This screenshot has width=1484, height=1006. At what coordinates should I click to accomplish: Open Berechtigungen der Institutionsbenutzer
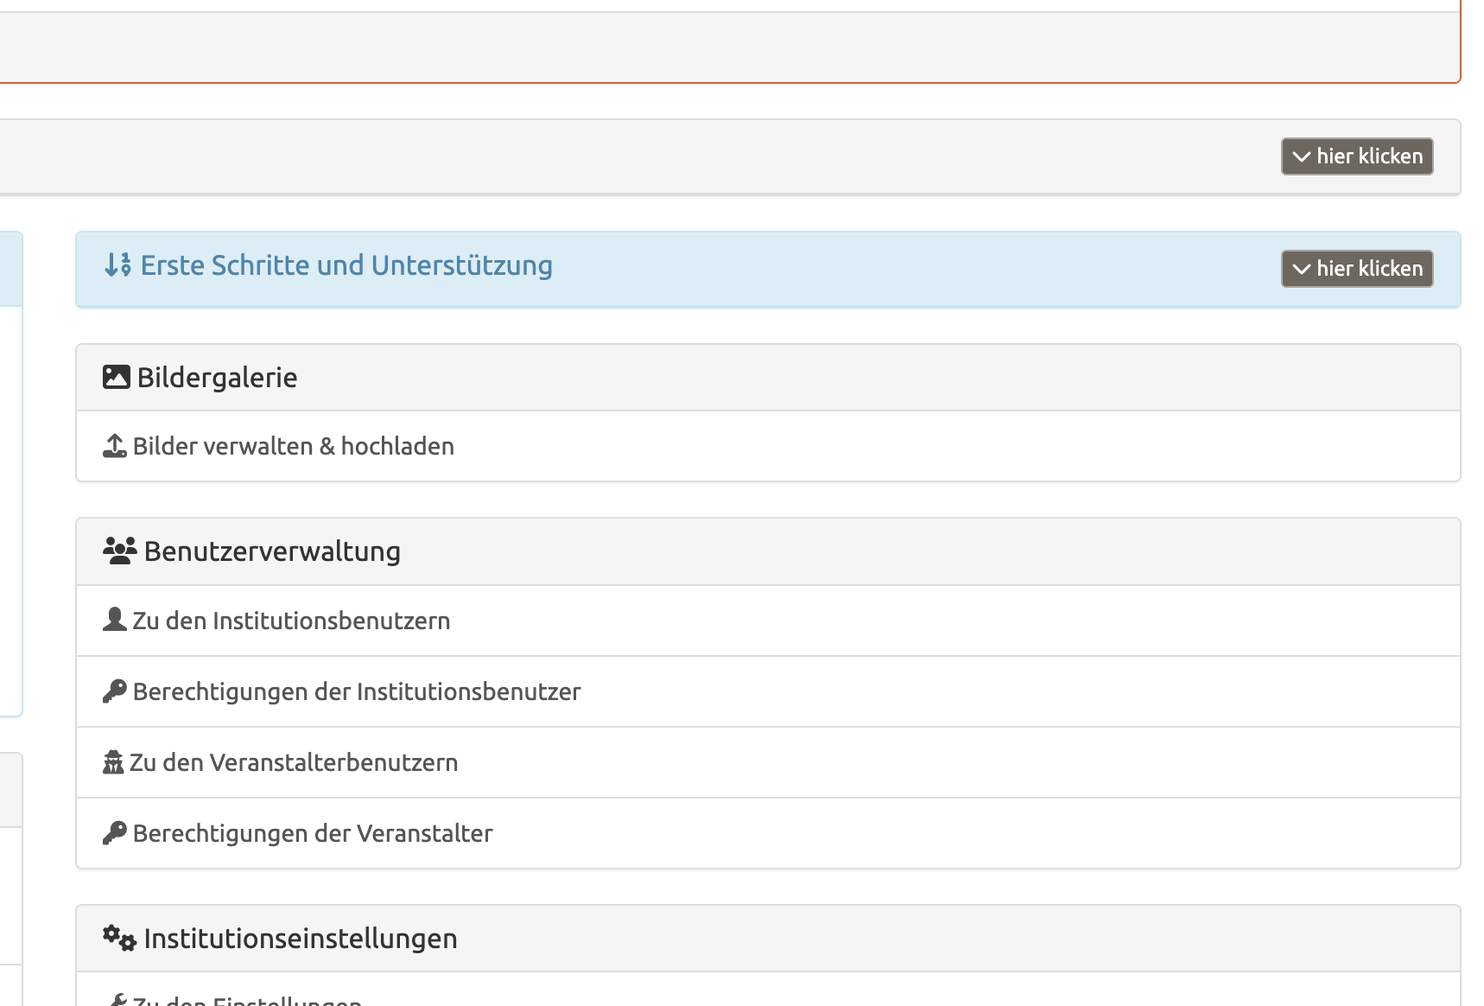[x=357, y=692]
